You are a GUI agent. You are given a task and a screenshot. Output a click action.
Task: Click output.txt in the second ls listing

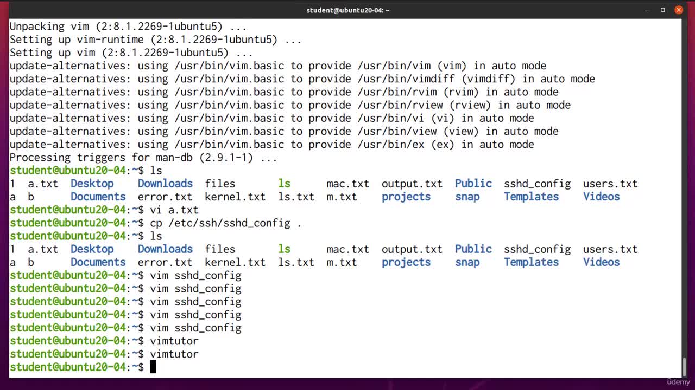click(x=412, y=249)
